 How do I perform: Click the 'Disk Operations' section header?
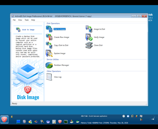pyautogui.click(x=53, y=23)
